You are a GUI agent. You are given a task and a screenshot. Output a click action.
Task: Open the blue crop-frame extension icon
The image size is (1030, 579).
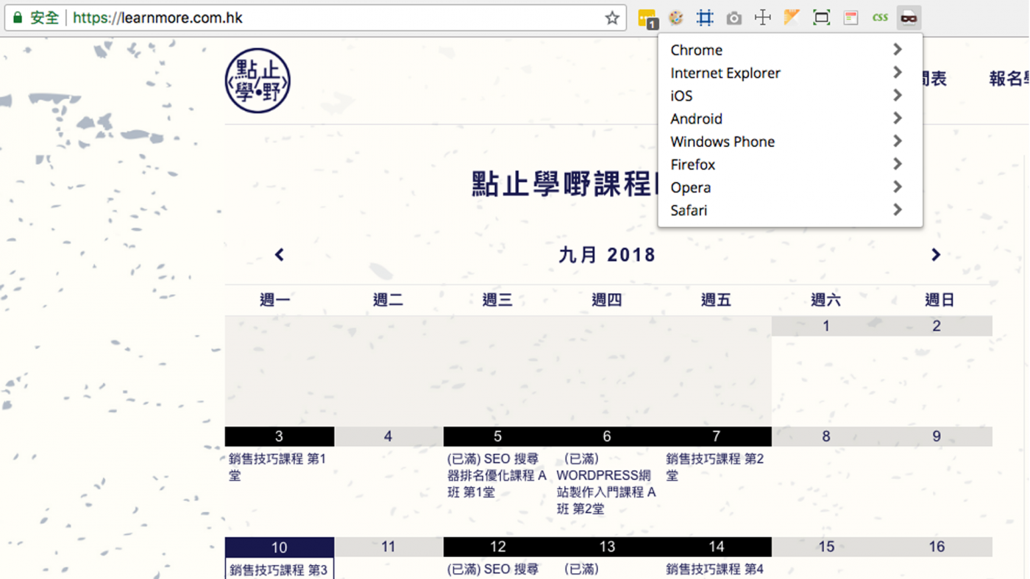coord(705,18)
